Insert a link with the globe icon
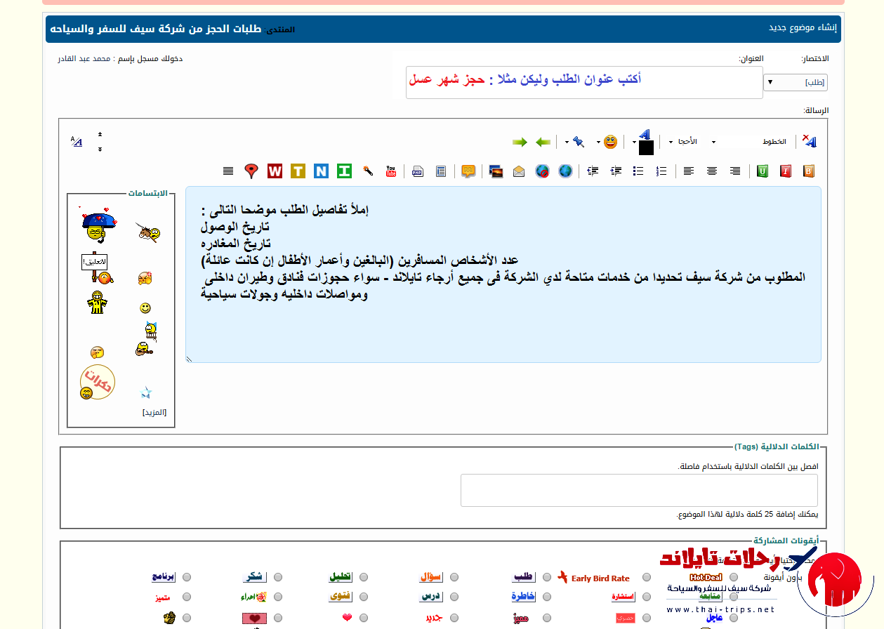 coord(565,171)
